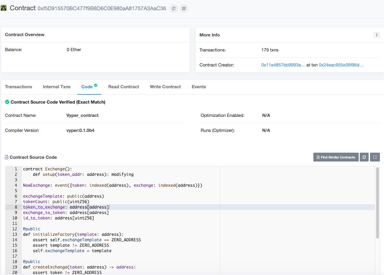384x275 pixels.
Task: Click 'self.exchangeTemplate = template' code line
Action: [72, 251]
